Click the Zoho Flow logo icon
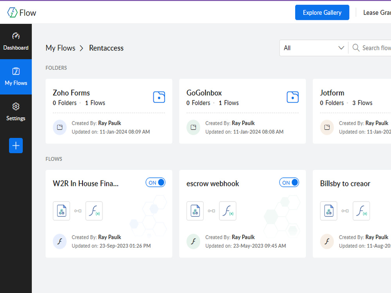Screen dimensions: 391x293 point(12,13)
